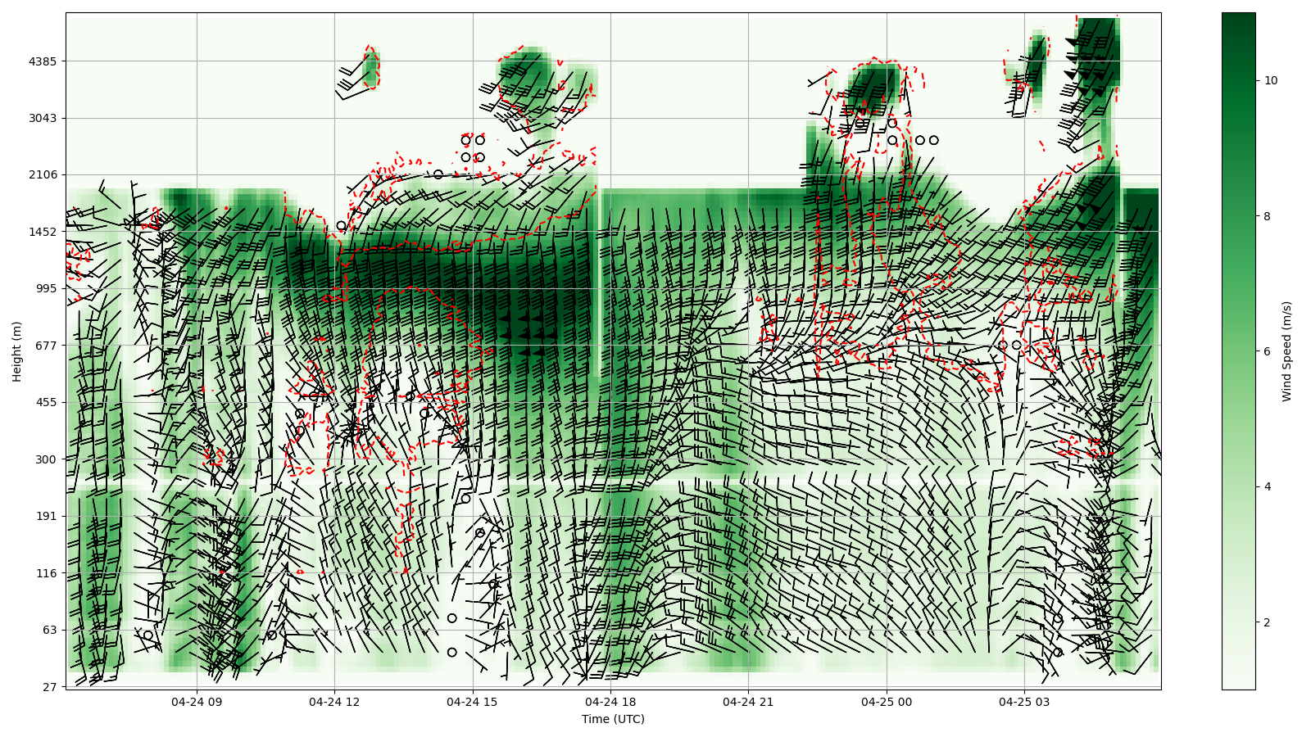Click the colorbar tick label 10
The height and width of the screenshot is (737, 1311).
coord(1271,80)
